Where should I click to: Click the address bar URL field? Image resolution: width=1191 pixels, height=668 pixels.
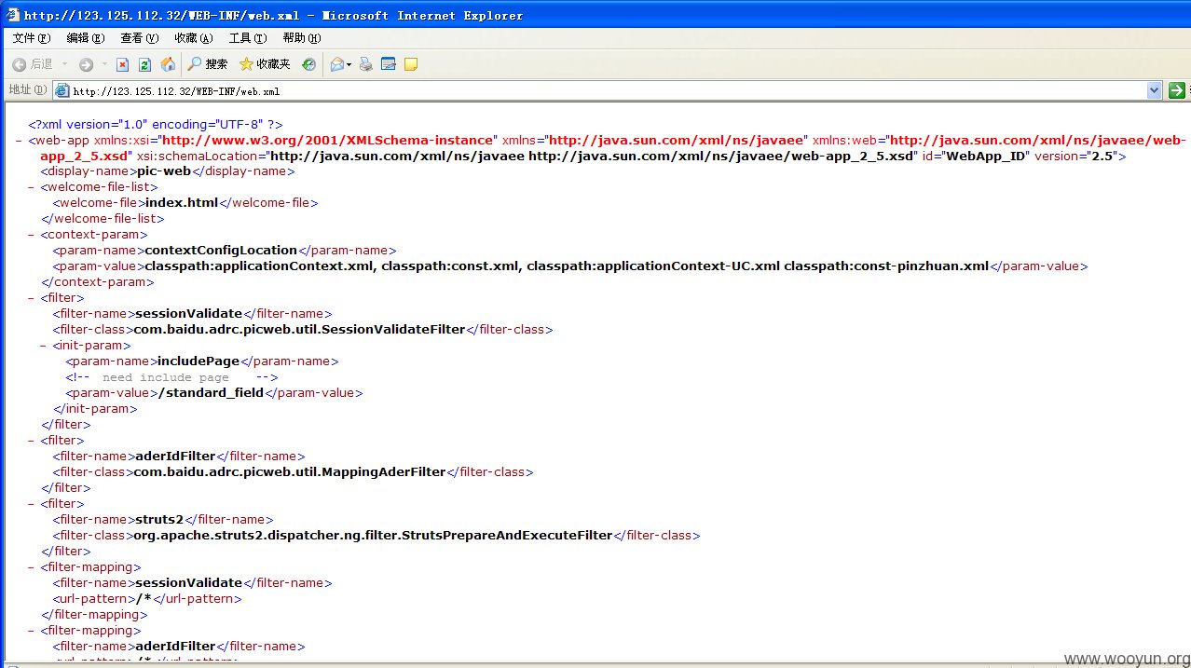(x=608, y=90)
